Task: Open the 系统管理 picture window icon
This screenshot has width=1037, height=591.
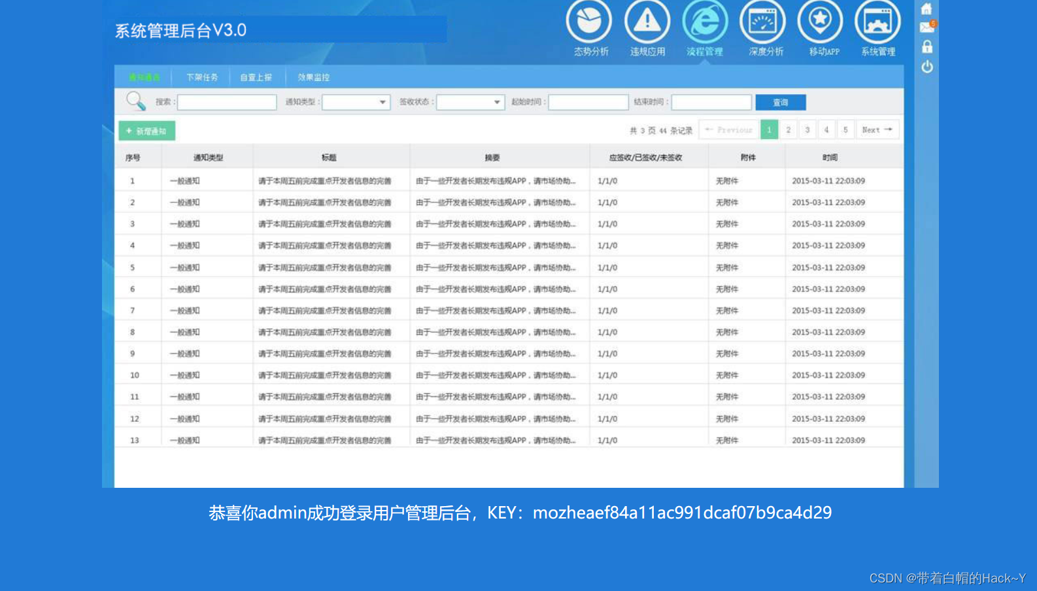Action: pyautogui.click(x=877, y=22)
